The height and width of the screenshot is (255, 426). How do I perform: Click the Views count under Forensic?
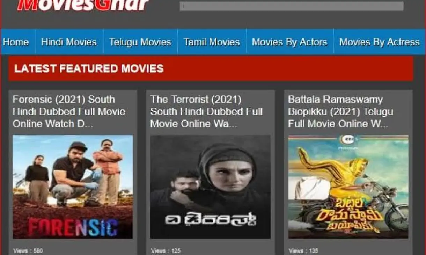coord(28,250)
